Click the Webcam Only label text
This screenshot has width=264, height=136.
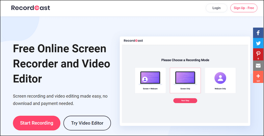220,89
